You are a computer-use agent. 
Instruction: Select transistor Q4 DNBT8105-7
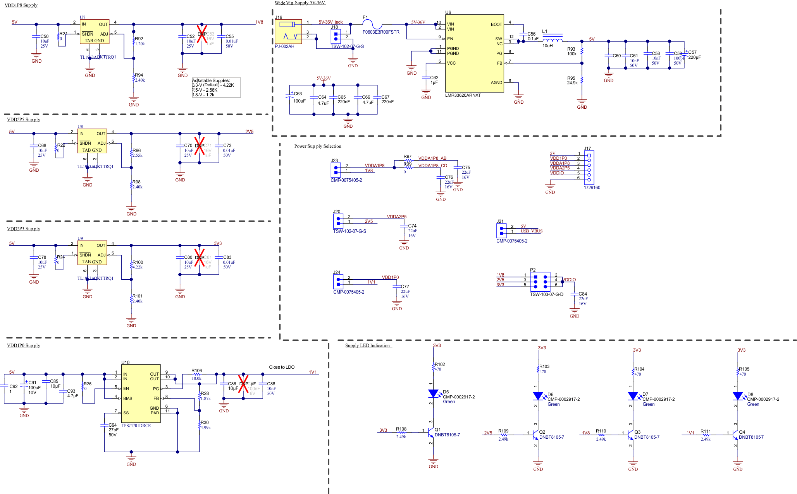coord(735,434)
